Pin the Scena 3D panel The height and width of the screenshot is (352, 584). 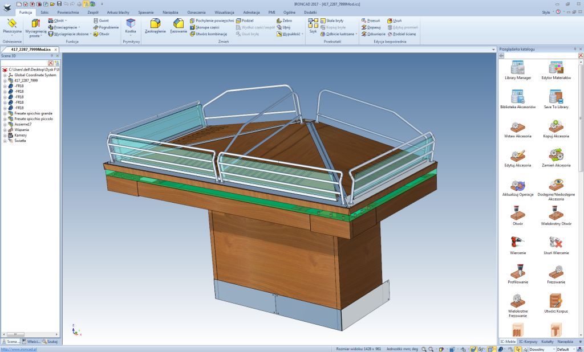(52, 56)
